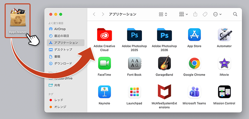
Task: Filter by the オレンジ tag
Action: [x=66, y=107]
